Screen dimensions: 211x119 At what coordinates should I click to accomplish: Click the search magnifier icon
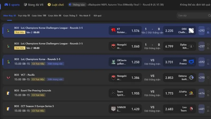[209, 16]
